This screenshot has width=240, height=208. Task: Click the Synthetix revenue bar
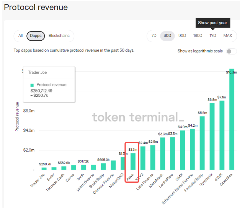click(212, 137)
